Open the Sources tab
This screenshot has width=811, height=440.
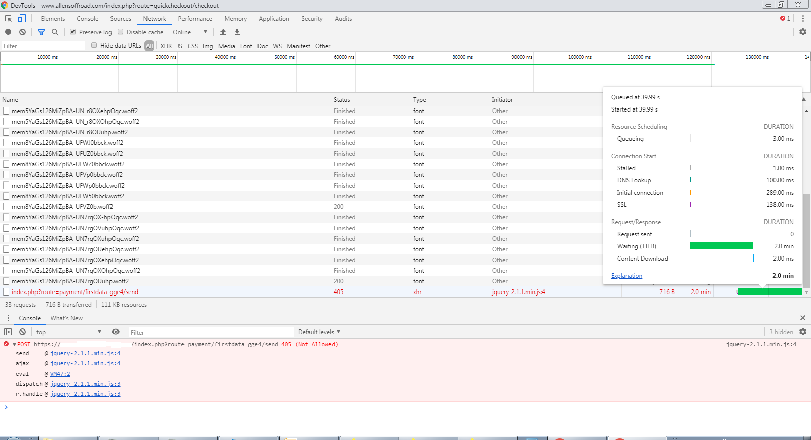point(121,19)
